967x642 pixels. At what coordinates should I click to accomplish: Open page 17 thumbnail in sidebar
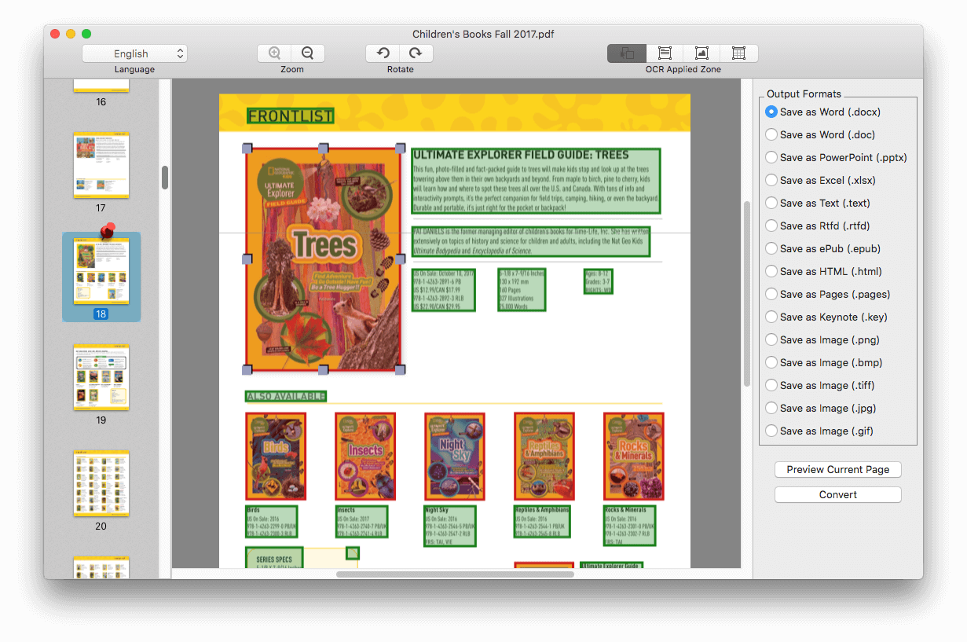pos(101,164)
